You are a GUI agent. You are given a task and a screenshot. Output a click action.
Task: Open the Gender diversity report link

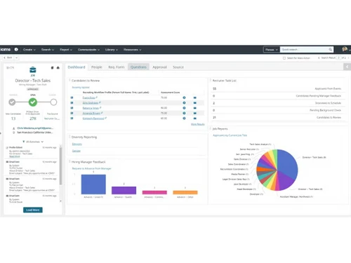click(x=77, y=151)
